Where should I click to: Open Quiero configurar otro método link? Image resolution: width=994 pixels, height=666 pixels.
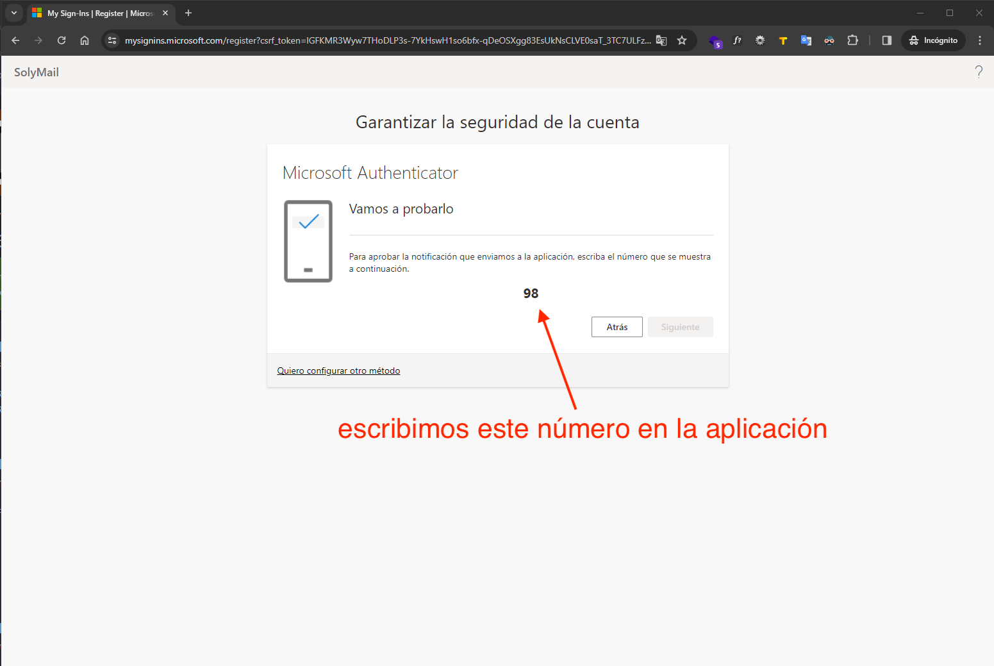click(x=338, y=370)
